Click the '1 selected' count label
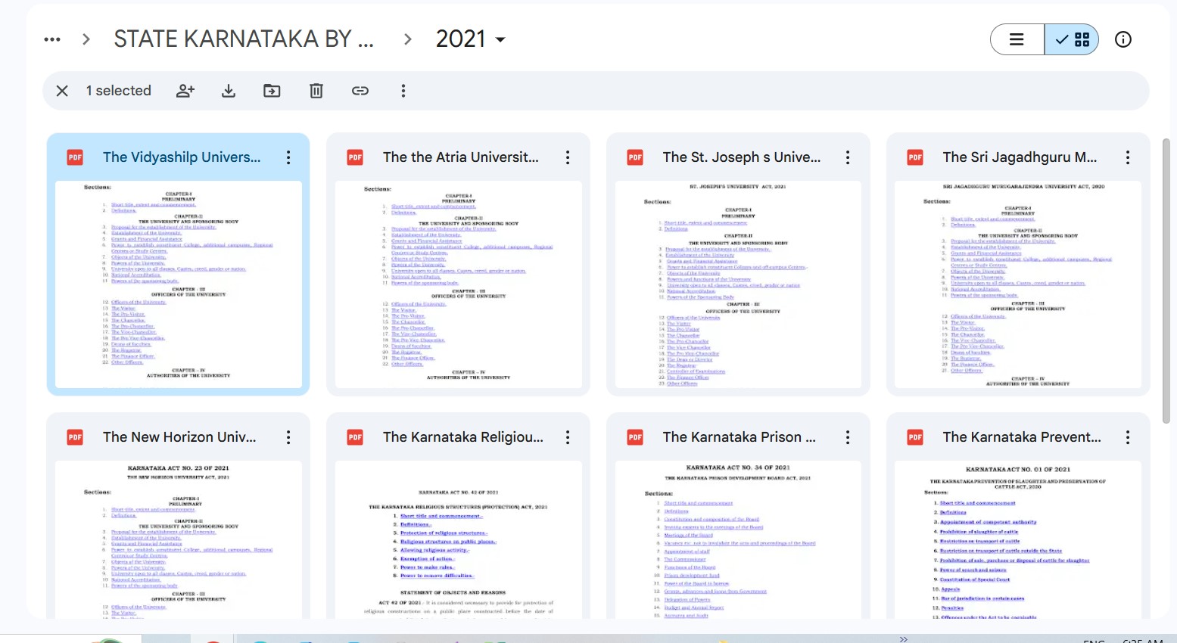Viewport: 1177px width, 643px height. [119, 91]
